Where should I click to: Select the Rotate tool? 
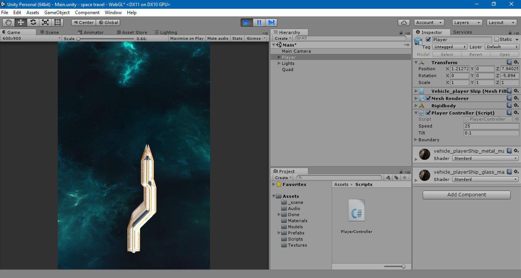point(33,23)
